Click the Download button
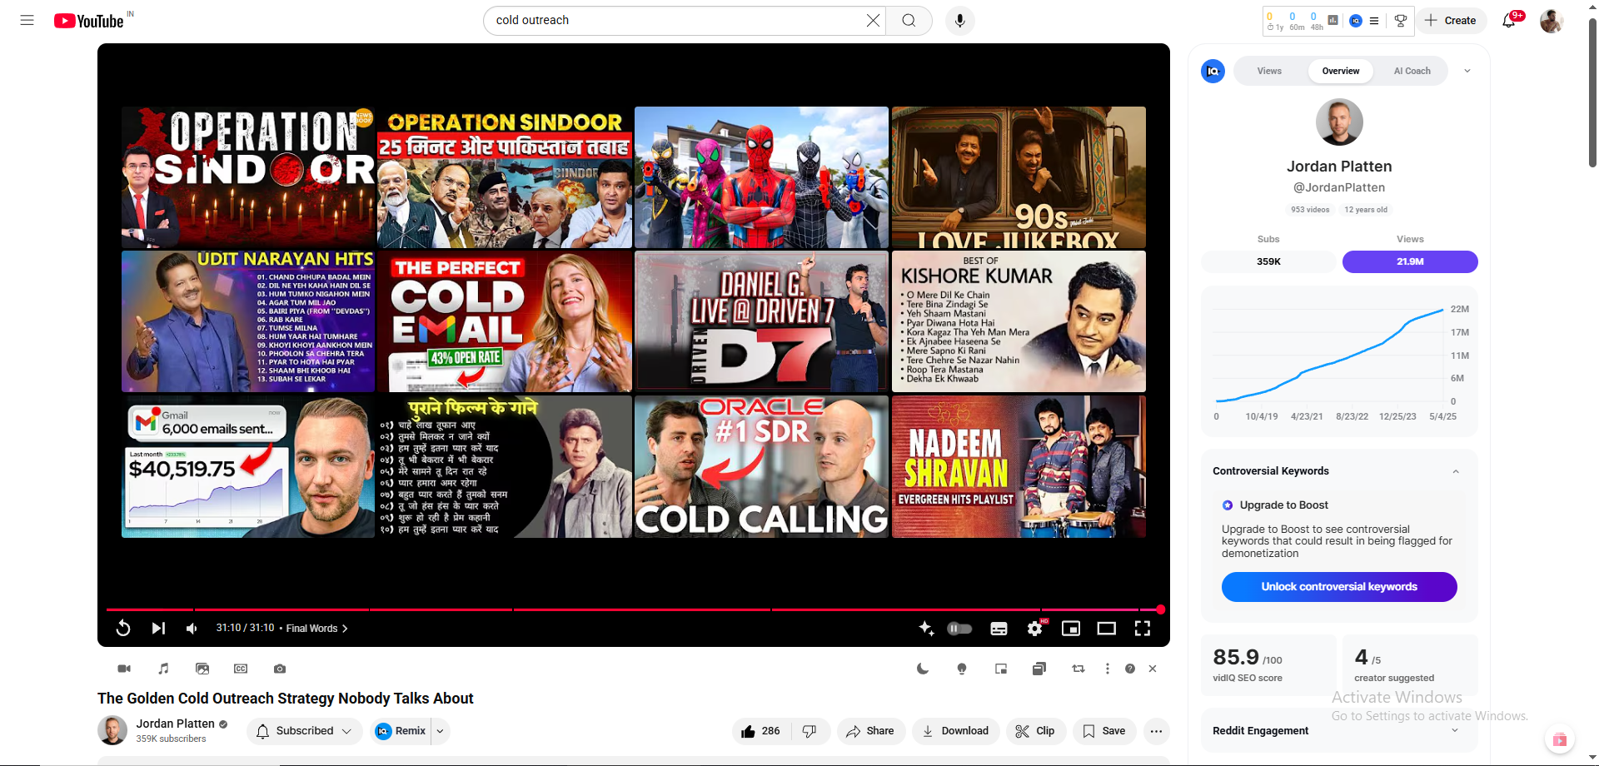The width and height of the screenshot is (1599, 766). click(x=955, y=731)
